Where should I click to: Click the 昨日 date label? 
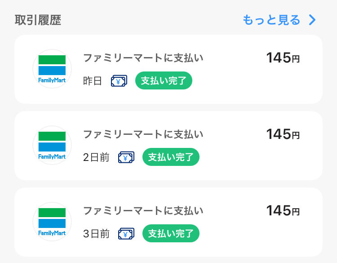pos(93,81)
